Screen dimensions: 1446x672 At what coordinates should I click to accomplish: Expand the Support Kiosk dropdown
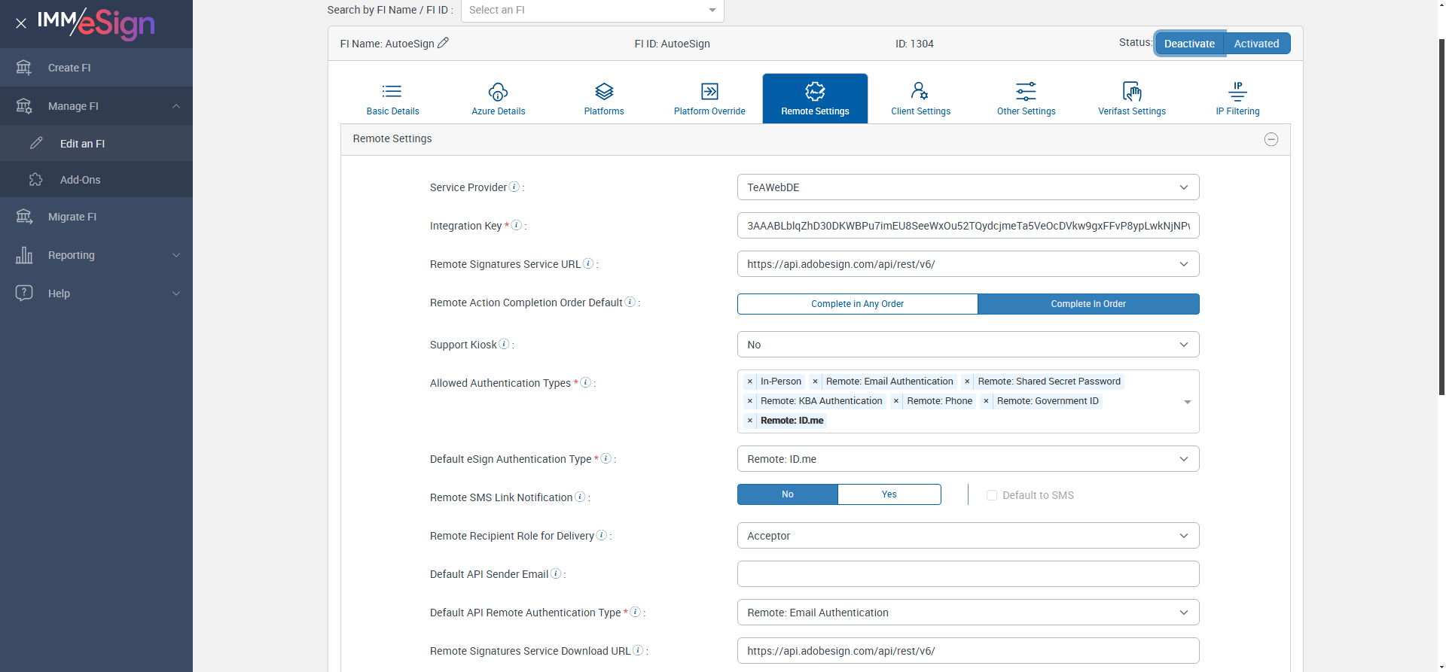967,345
